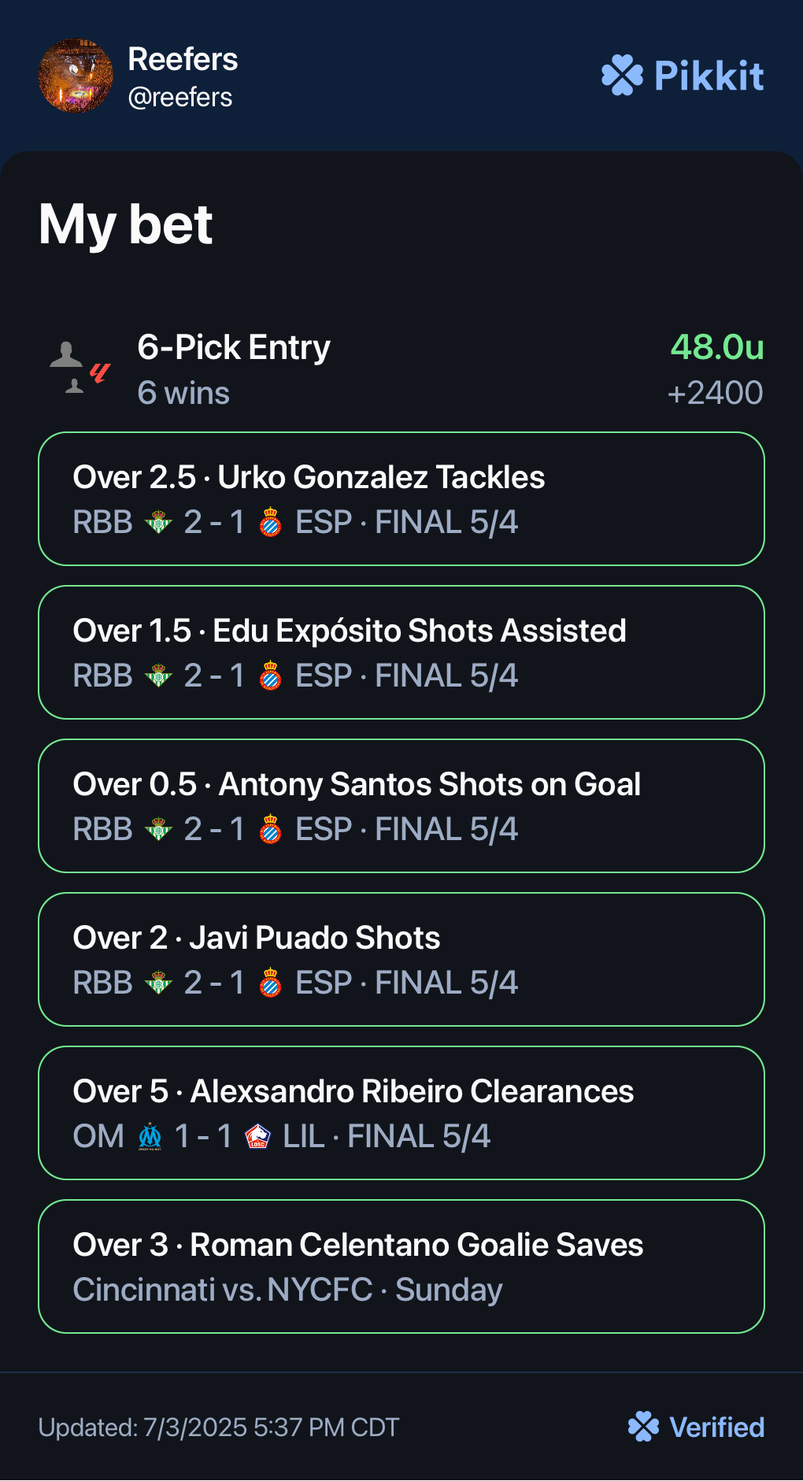Open the Urko Gonzalez Tackles pick card
The height and width of the screenshot is (1481, 803).
pos(401,499)
